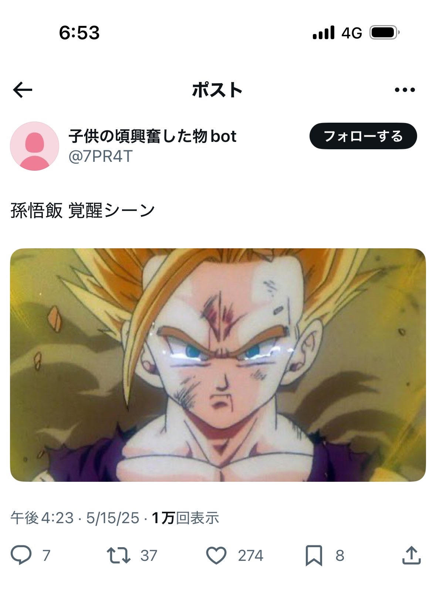Tap the 孫悟飯 覚醒シーン post text
Viewport: 436px width, 593px height.
pyautogui.click(x=82, y=211)
